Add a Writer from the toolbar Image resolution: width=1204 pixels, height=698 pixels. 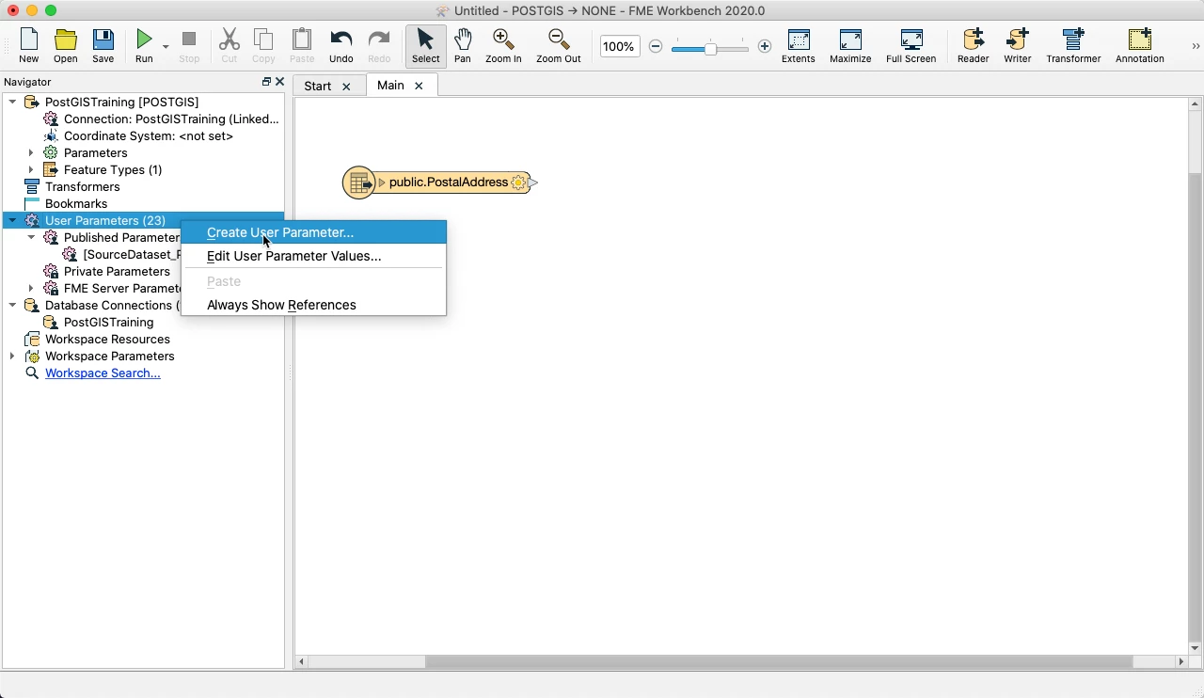[1018, 45]
